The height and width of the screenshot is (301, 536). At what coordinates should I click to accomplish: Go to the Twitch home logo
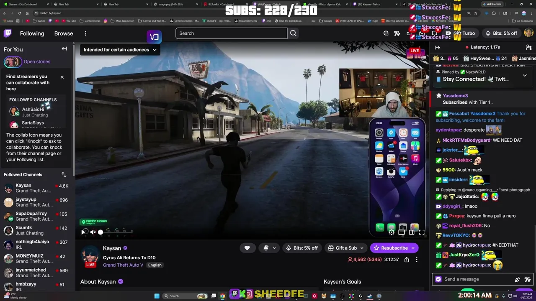coord(8,33)
